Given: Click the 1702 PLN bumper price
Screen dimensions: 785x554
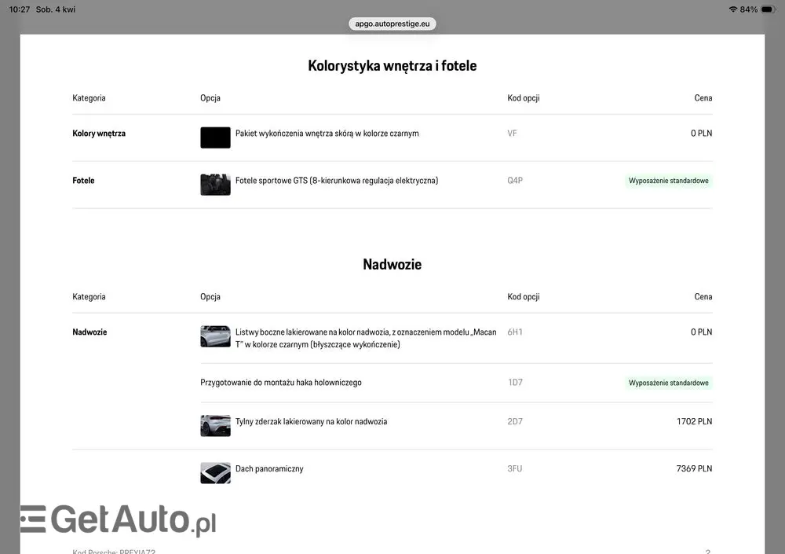Looking at the screenshot, I should click(694, 422).
